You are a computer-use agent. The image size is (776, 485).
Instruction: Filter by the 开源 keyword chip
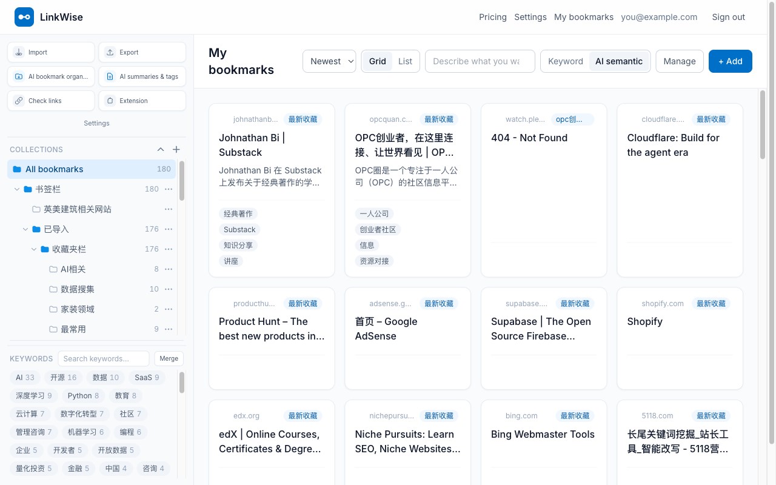pyautogui.click(x=63, y=377)
